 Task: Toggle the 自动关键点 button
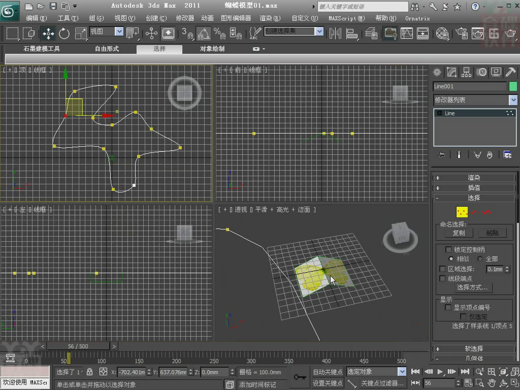pos(328,372)
